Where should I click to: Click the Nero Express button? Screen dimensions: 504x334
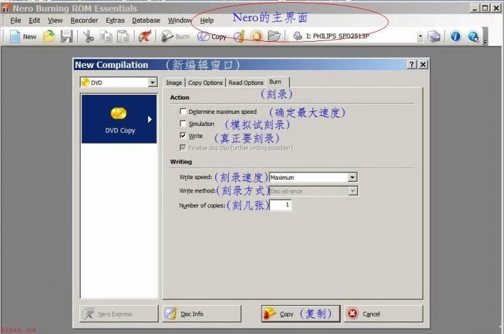119,314
